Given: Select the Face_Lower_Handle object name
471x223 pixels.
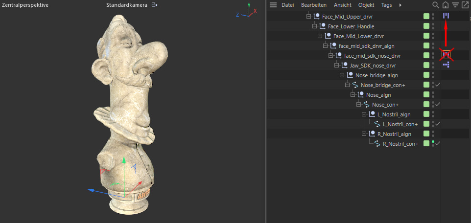Looking at the screenshot, I should pos(351,26).
